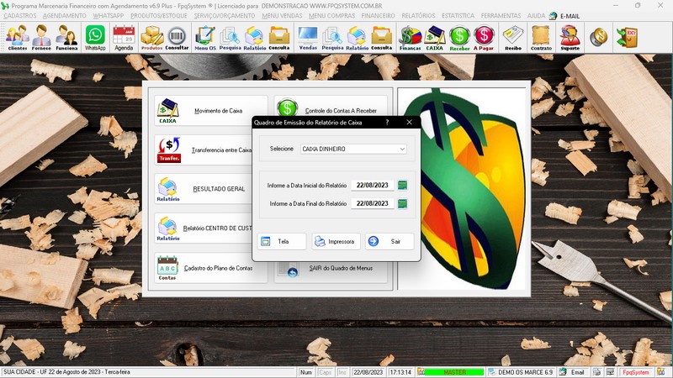Expand the Selecione CAIXA DINHEIRO dropdown

click(x=402, y=150)
